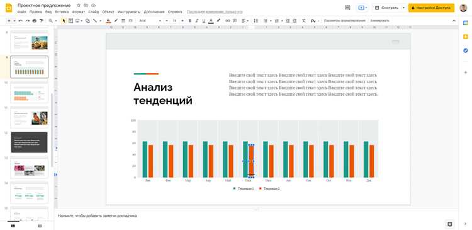Open the Инструменты menu
The height and width of the screenshot is (230, 472).
129,12
